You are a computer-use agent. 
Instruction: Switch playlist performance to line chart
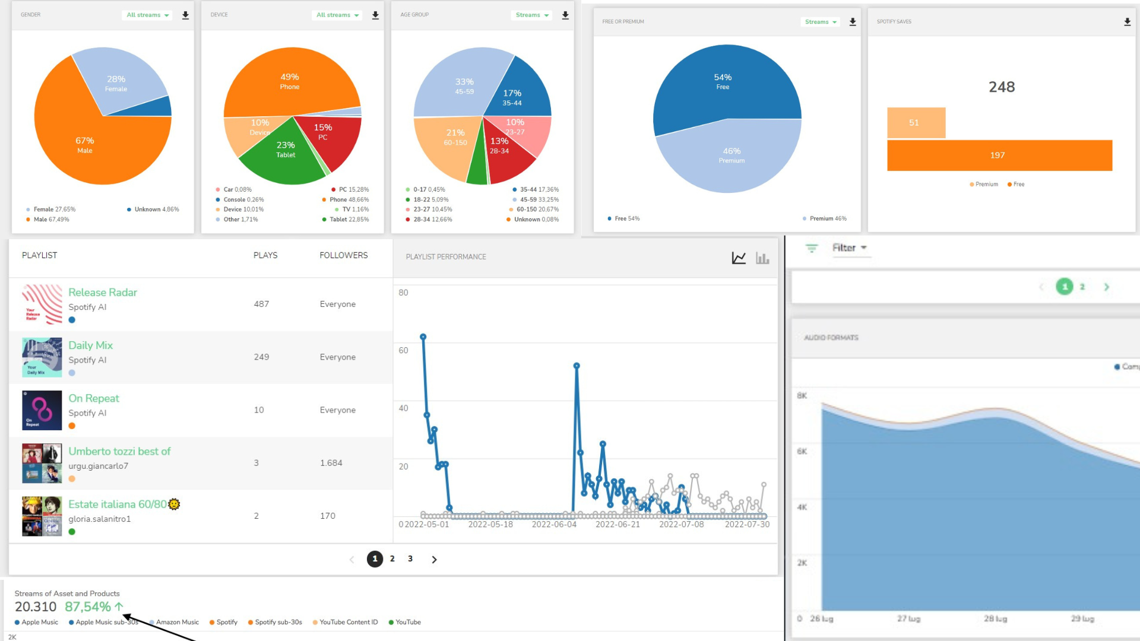coord(739,258)
